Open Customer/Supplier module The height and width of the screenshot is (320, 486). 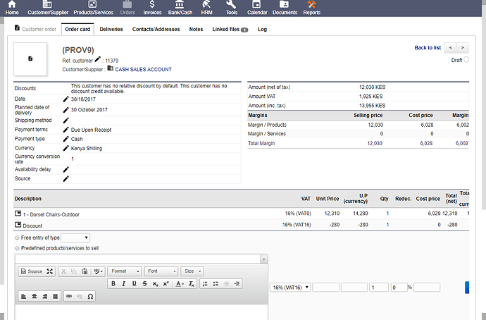pyautogui.click(x=48, y=8)
